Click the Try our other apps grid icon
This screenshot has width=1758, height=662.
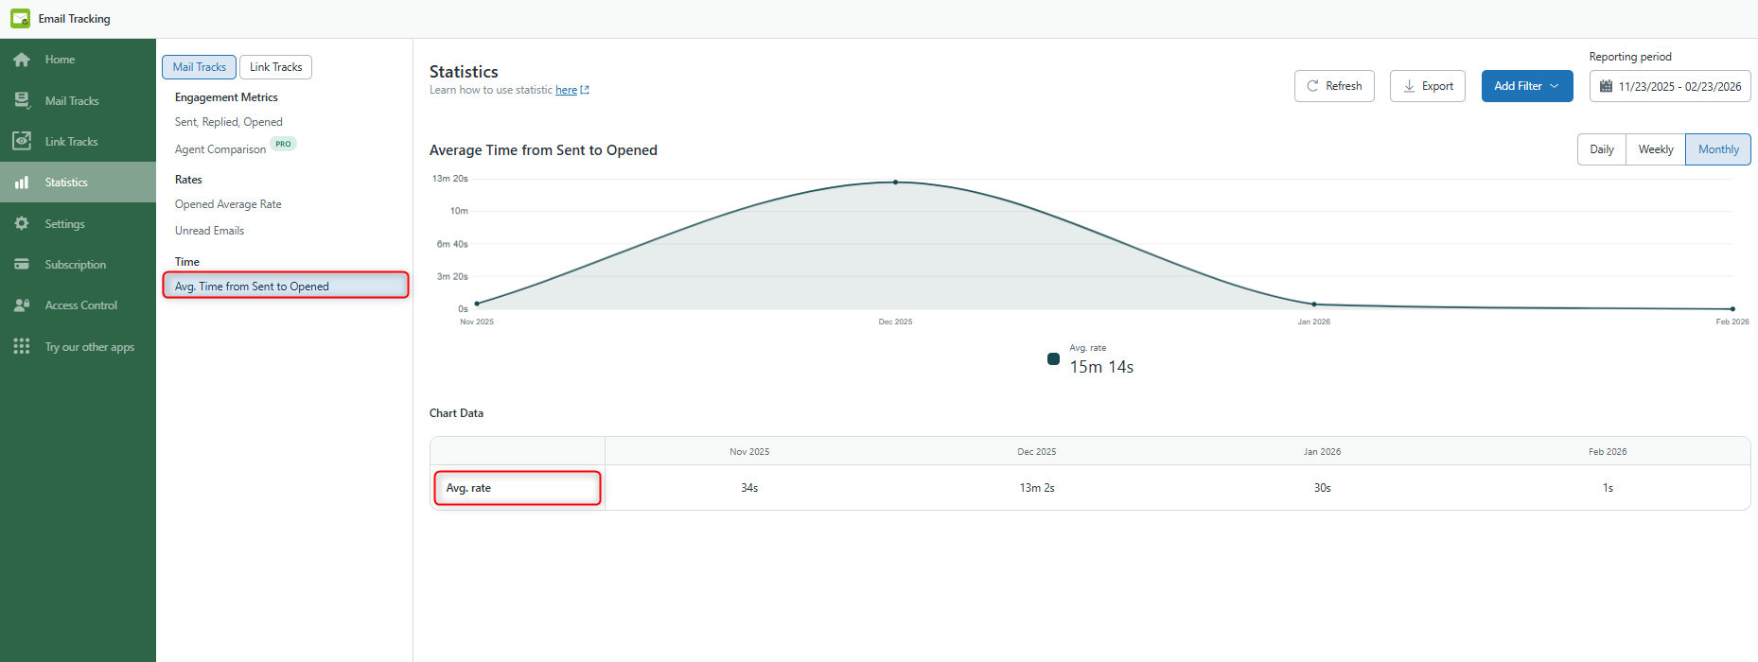click(x=21, y=346)
